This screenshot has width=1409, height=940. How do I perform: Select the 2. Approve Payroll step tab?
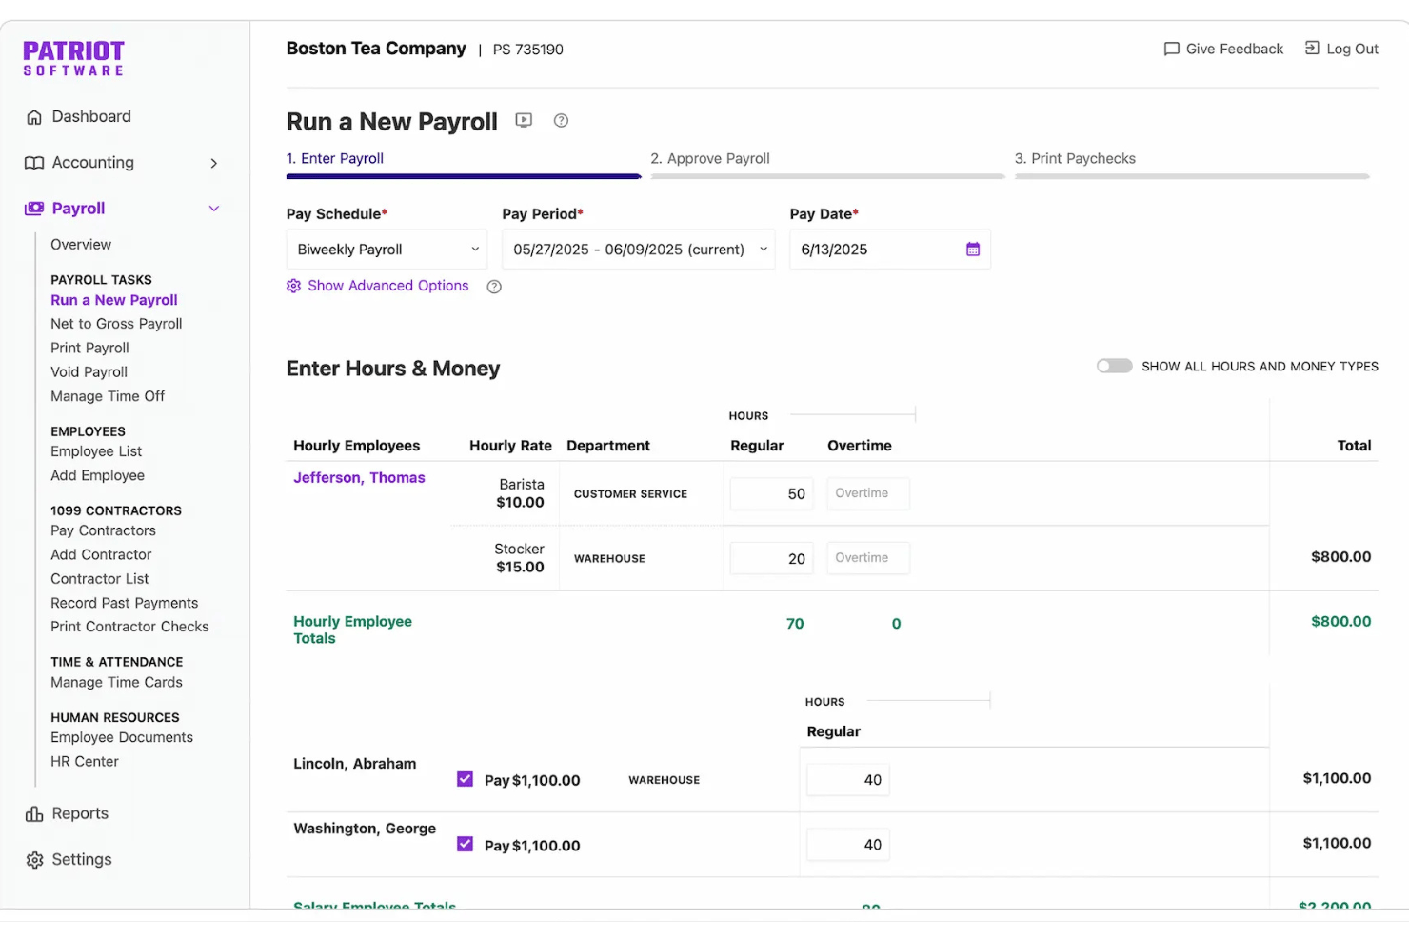[709, 158]
